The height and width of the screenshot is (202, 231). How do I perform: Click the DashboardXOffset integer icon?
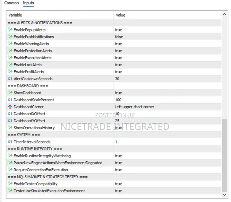[10, 114]
